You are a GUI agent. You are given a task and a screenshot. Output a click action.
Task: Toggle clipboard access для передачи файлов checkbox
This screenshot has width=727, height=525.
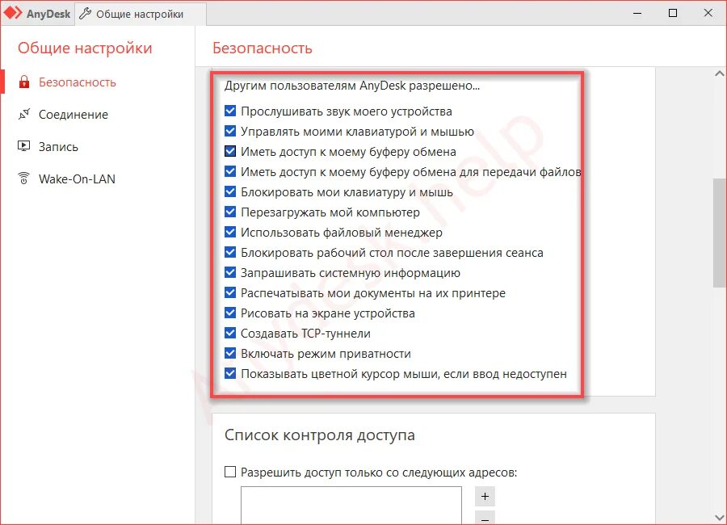[230, 171]
